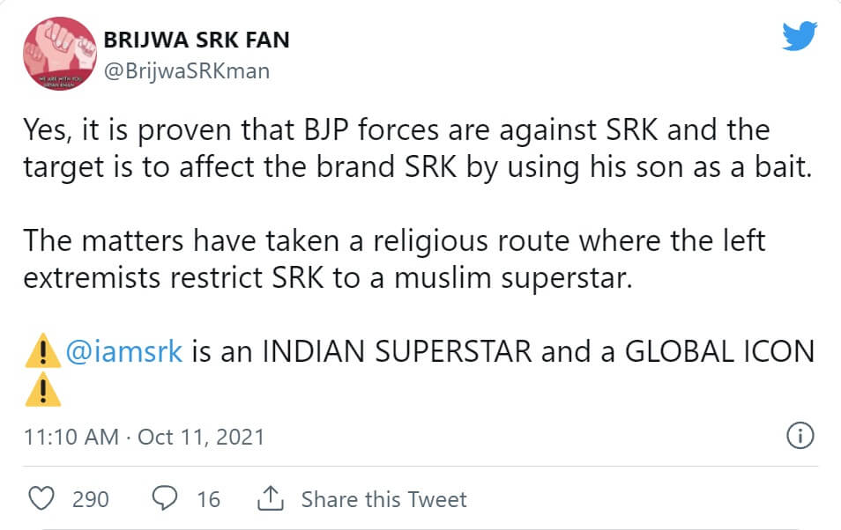The image size is (841, 530).
Task: Follow the @iamsrk mention link
Action: click(124, 352)
